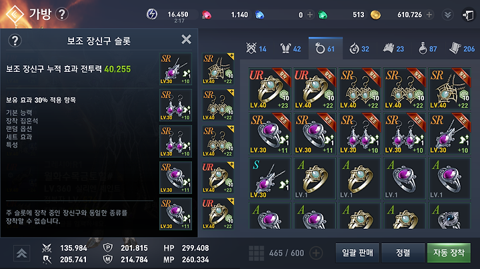Open help for the auxiliary accessory slot panel
480x269 pixels.
tap(15, 41)
